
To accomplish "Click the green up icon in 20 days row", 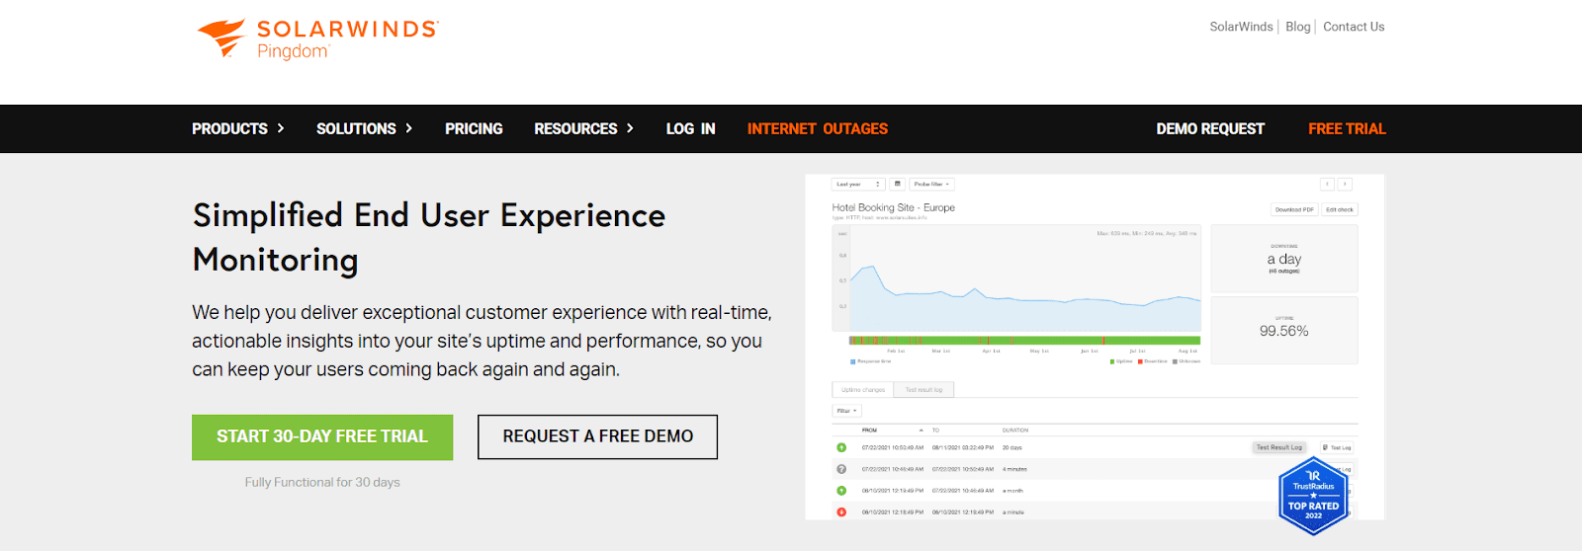I will point(841,447).
